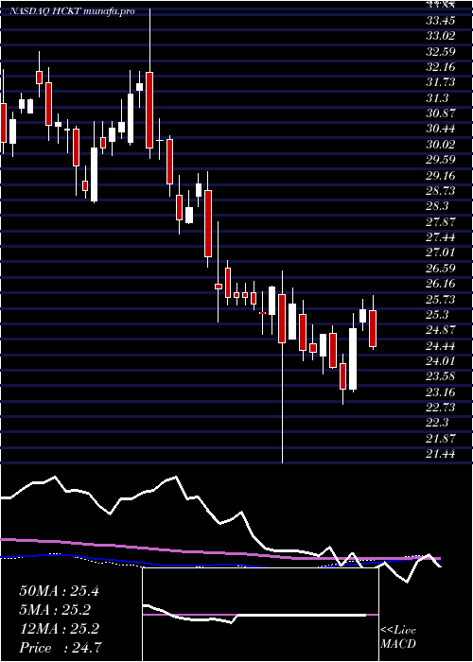
Task: Click the 27.01 price axis label
Action: [x=441, y=253]
